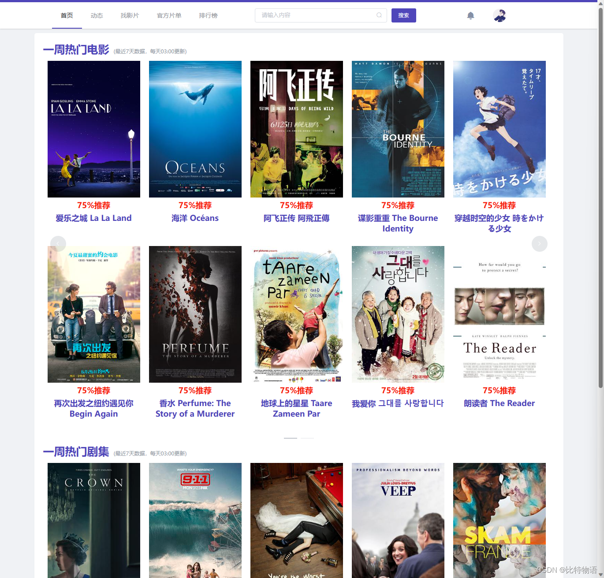Image resolution: width=604 pixels, height=578 pixels.
Task: Open the 再次出发 Begin Again poster
Action: tap(94, 314)
